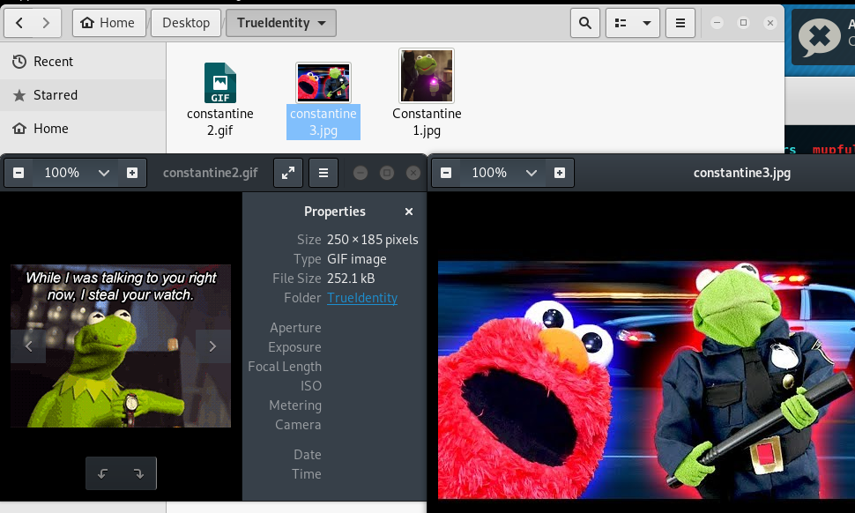Open zoom level dropdown in constantine2.gif viewer
Image resolution: width=855 pixels, height=513 pixels.
click(104, 173)
